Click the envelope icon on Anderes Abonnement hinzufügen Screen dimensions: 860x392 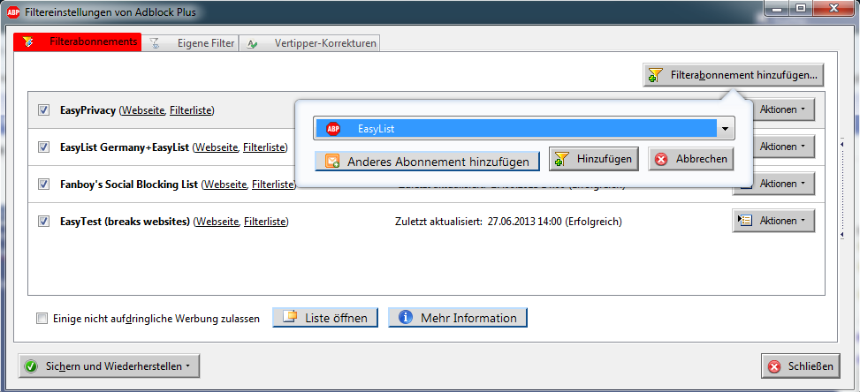click(332, 162)
